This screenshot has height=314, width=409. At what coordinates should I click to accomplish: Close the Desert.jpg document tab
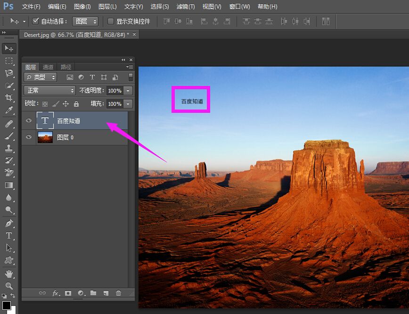coord(134,34)
